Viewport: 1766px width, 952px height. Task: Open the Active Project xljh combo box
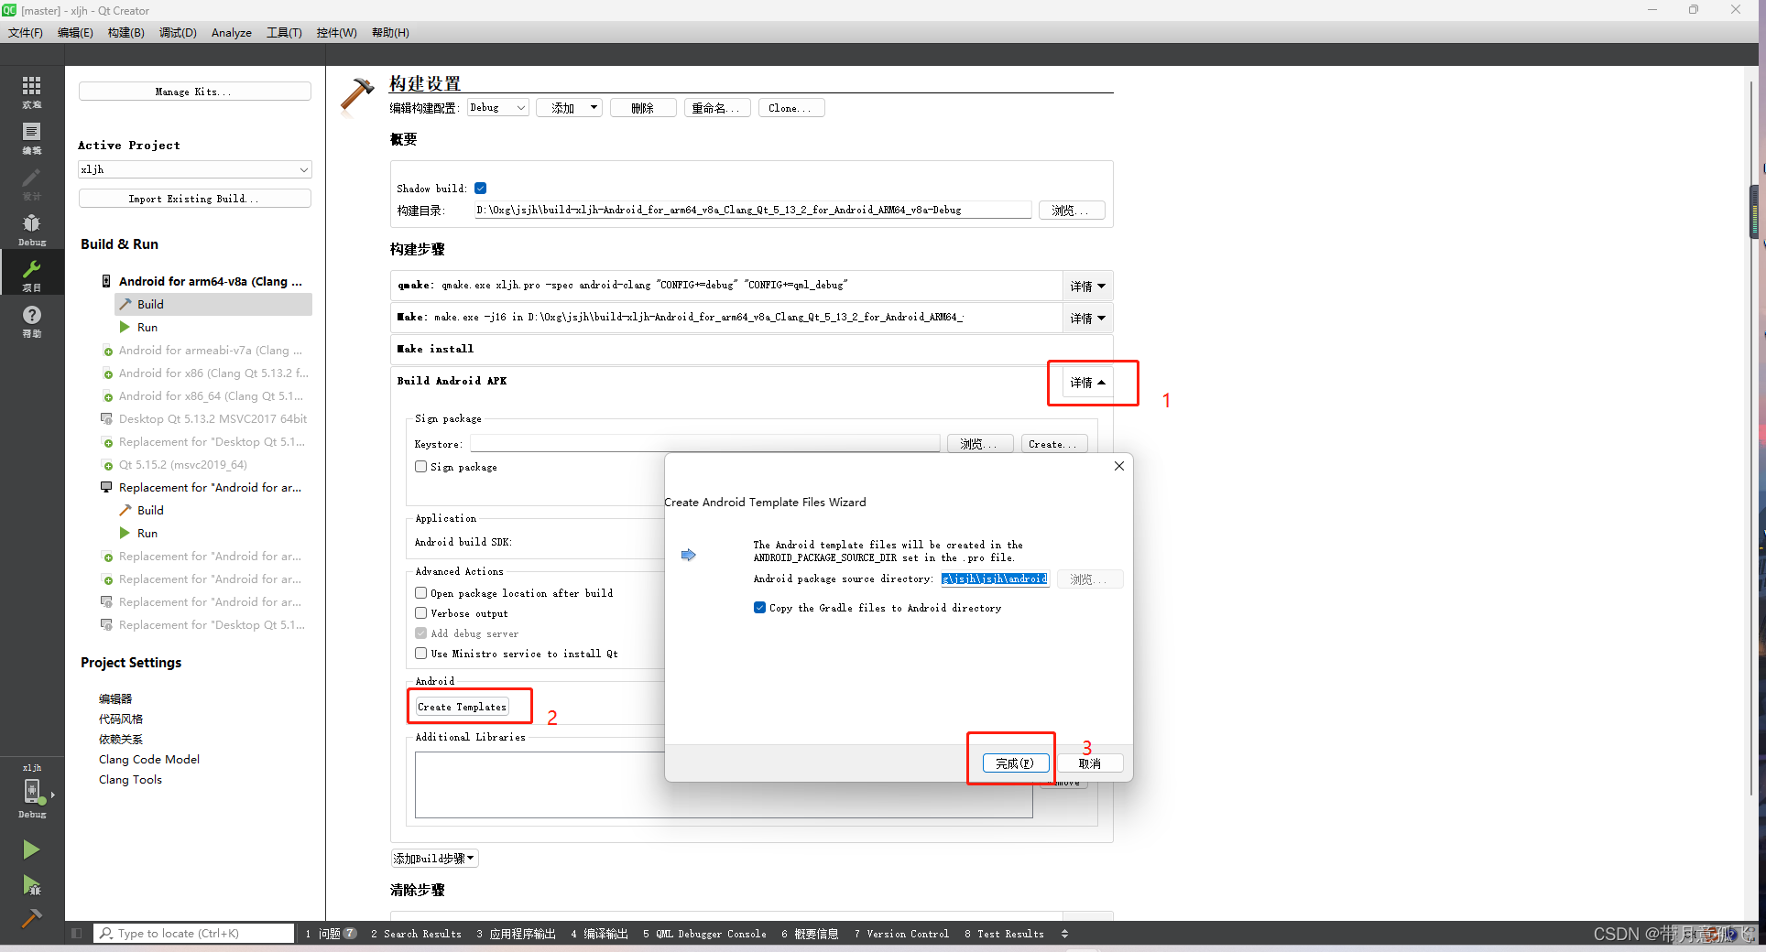point(195,169)
